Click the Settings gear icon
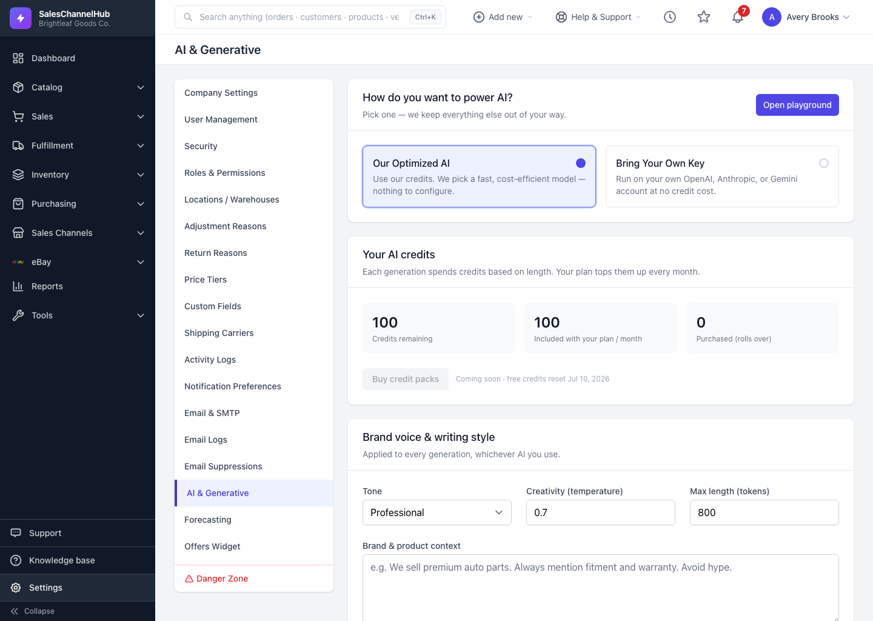Screen dimensions: 873x621 16,588
